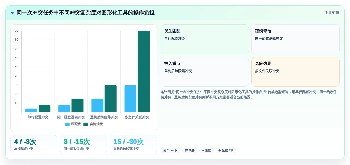Click the 同一函数逻辑冲突 x-axis label

71,117
